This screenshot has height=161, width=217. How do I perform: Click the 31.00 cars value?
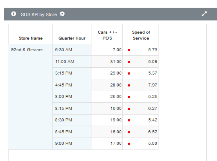(x=116, y=62)
